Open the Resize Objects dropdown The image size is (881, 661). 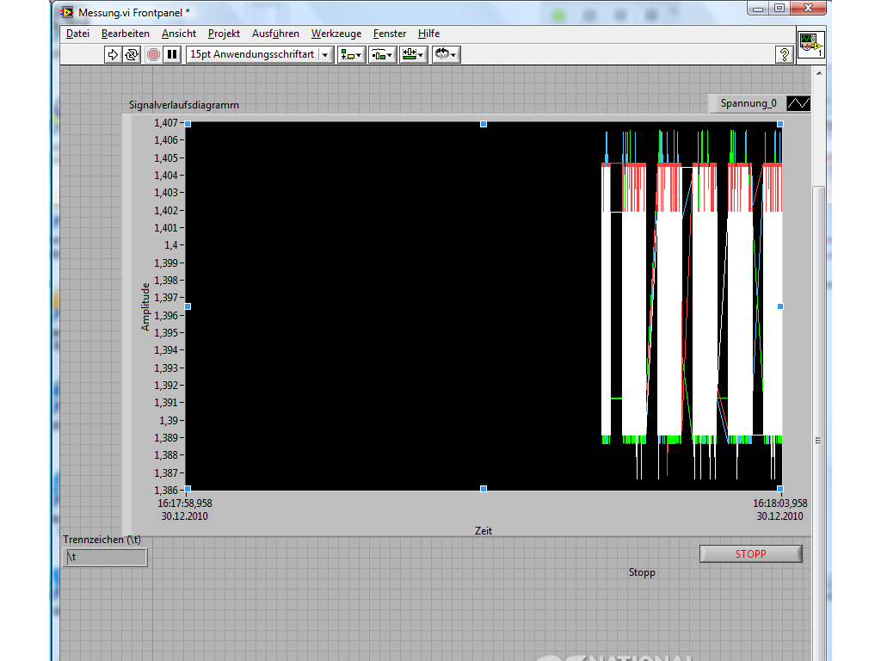click(414, 54)
